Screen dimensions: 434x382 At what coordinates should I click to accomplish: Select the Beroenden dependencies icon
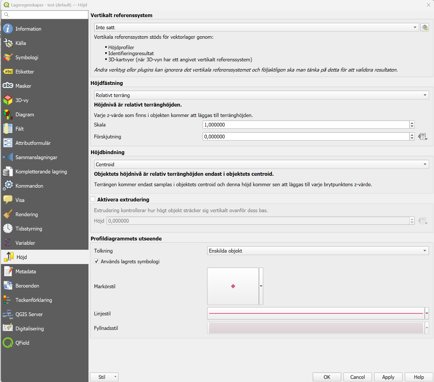[x=8, y=286]
